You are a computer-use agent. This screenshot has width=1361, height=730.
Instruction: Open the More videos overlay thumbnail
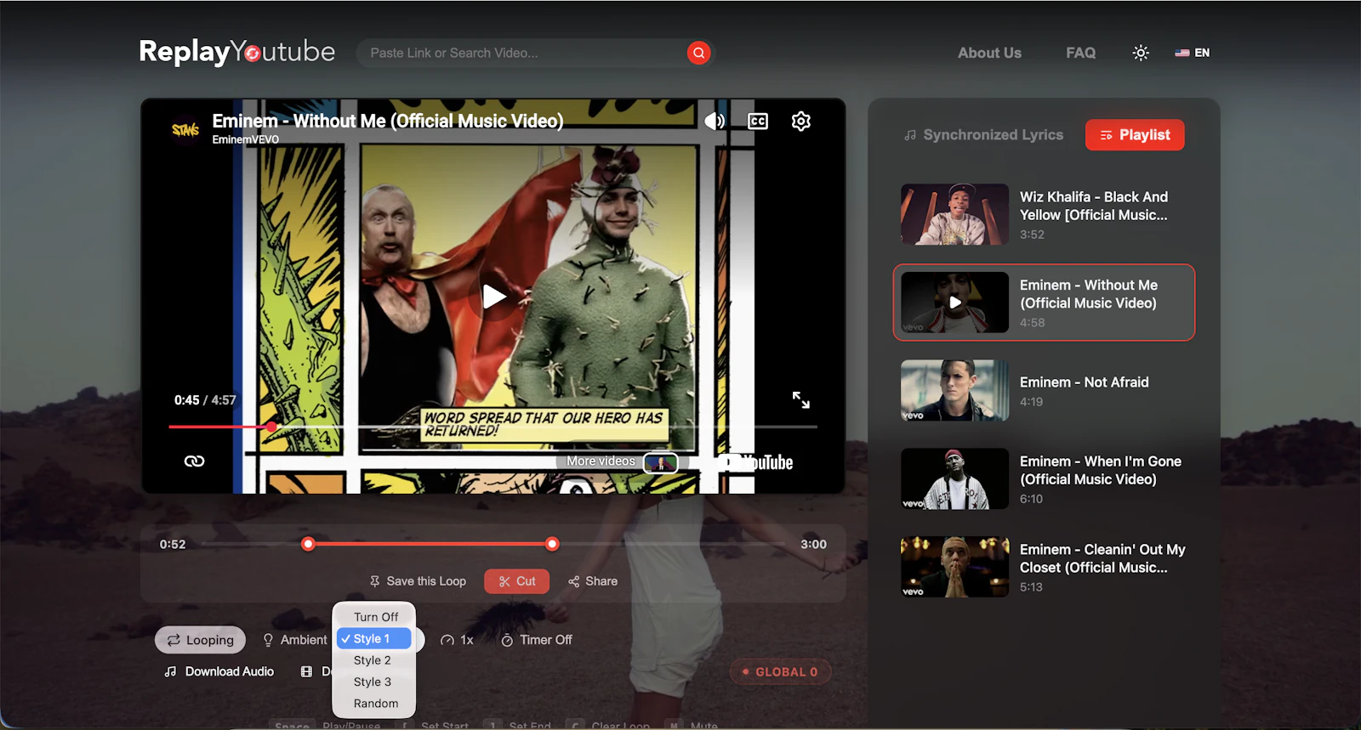click(660, 462)
